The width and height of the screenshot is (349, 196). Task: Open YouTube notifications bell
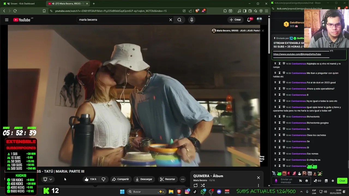click(249, 20)
